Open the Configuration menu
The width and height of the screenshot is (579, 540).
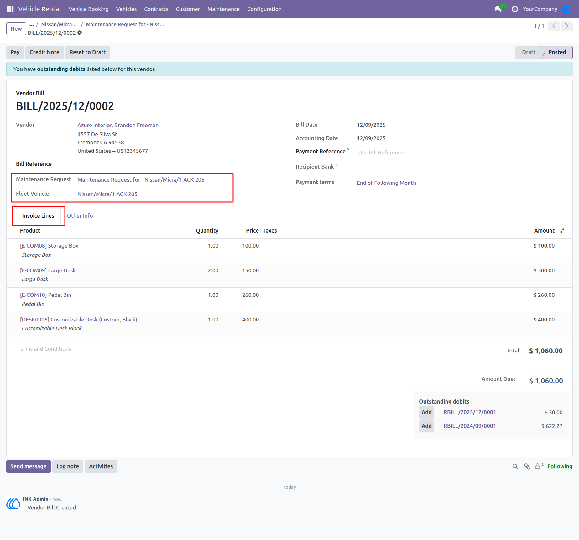pyautogui.click(x=264, y=9)
